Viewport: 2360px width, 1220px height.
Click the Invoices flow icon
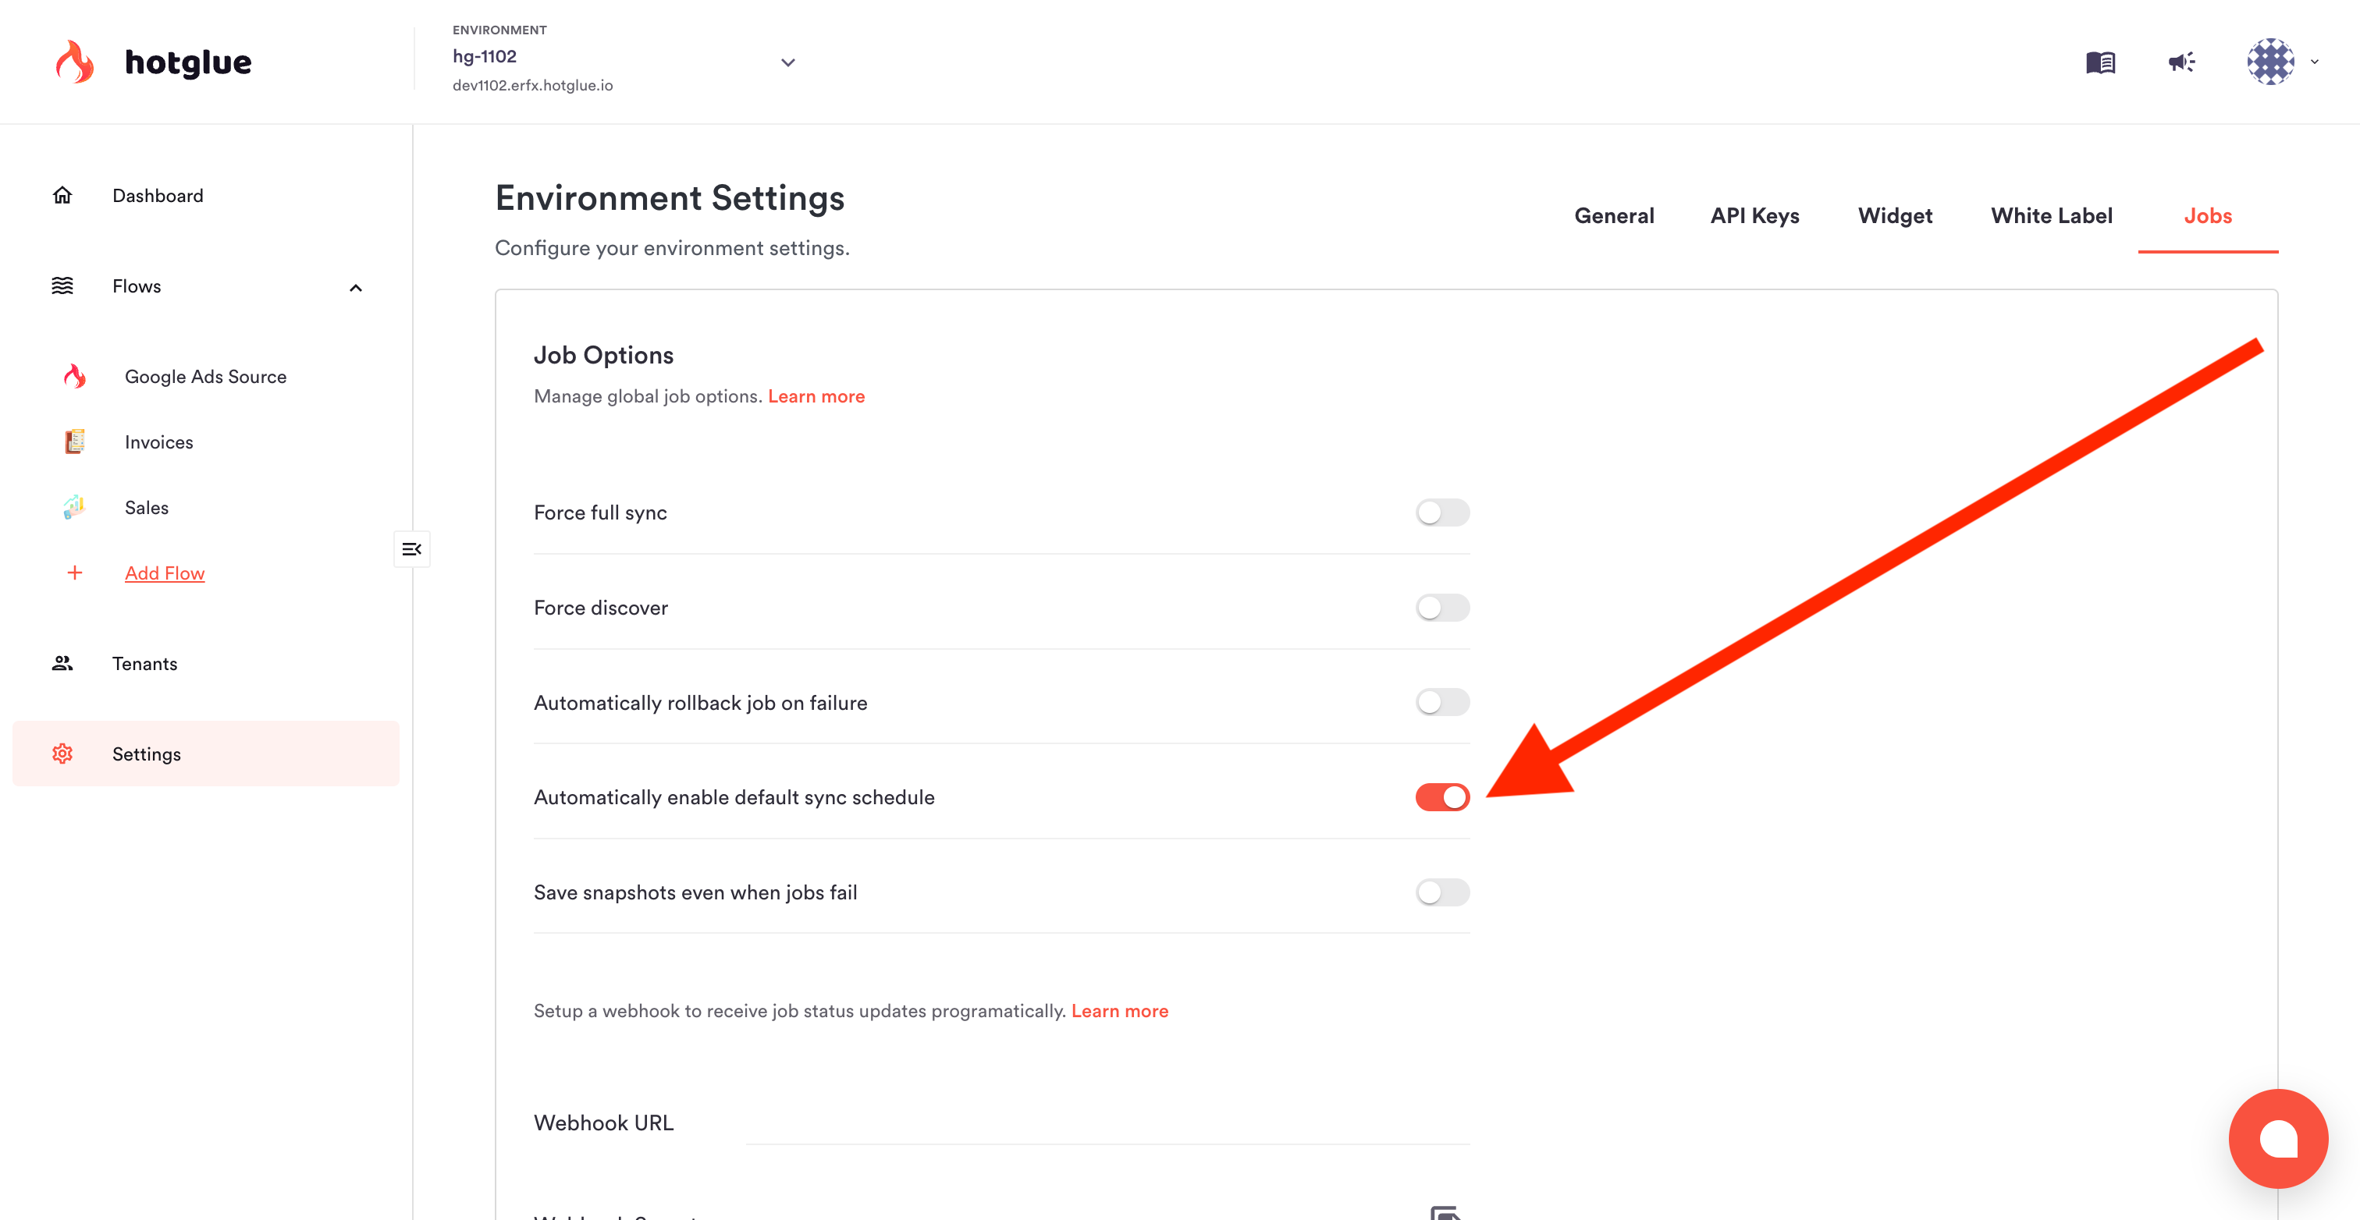(75, 442)
